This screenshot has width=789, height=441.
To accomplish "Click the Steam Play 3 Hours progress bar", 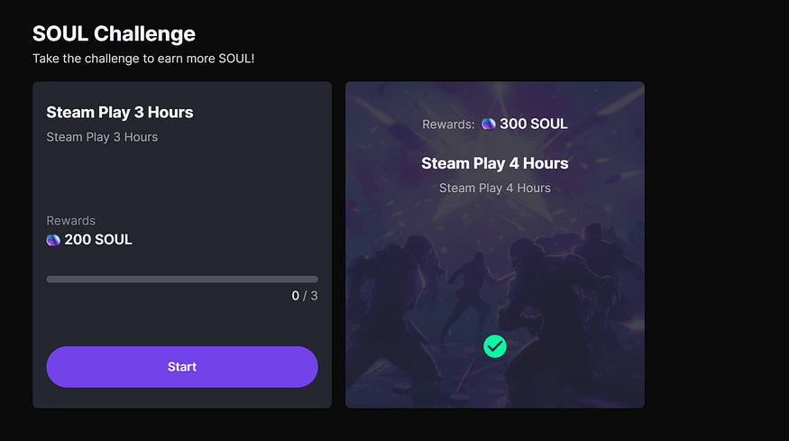I will 181,279.
